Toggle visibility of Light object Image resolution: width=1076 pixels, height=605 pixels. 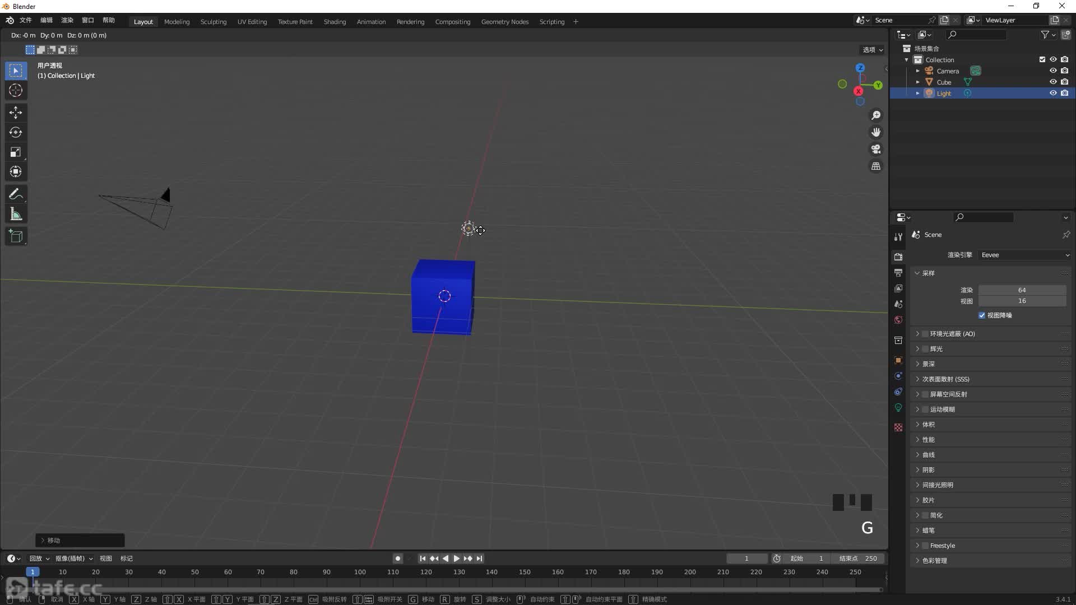click(1052, 92)
